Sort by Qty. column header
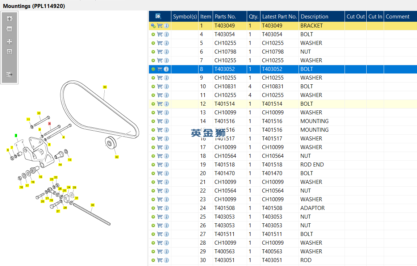 pos(254,17)
